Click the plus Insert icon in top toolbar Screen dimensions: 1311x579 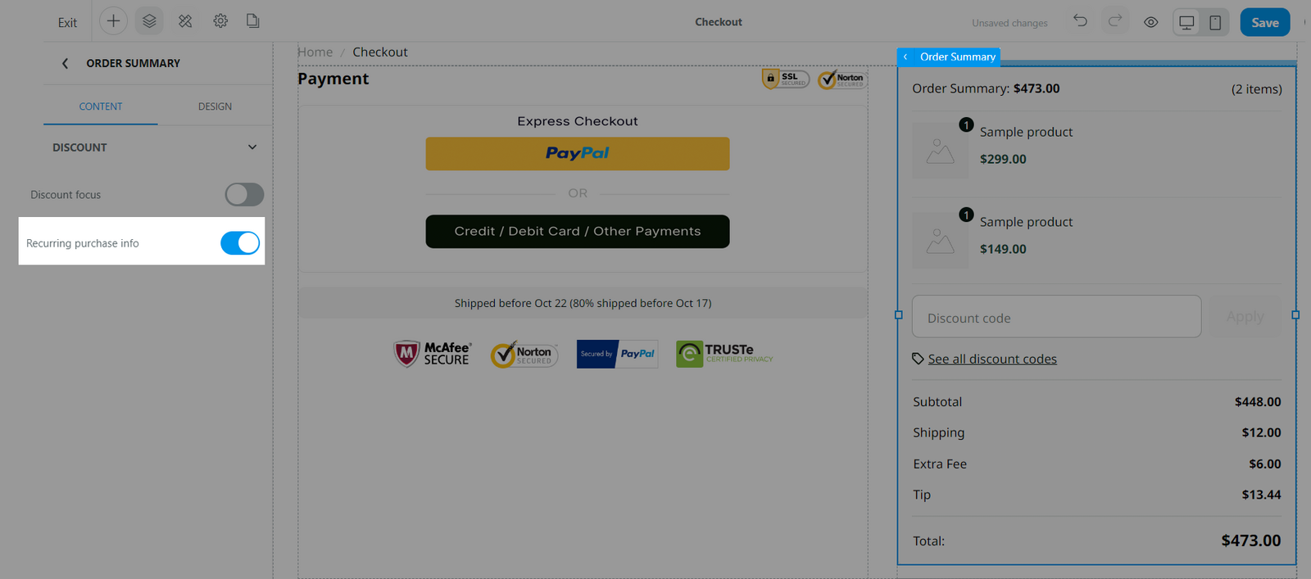[113, 21]
